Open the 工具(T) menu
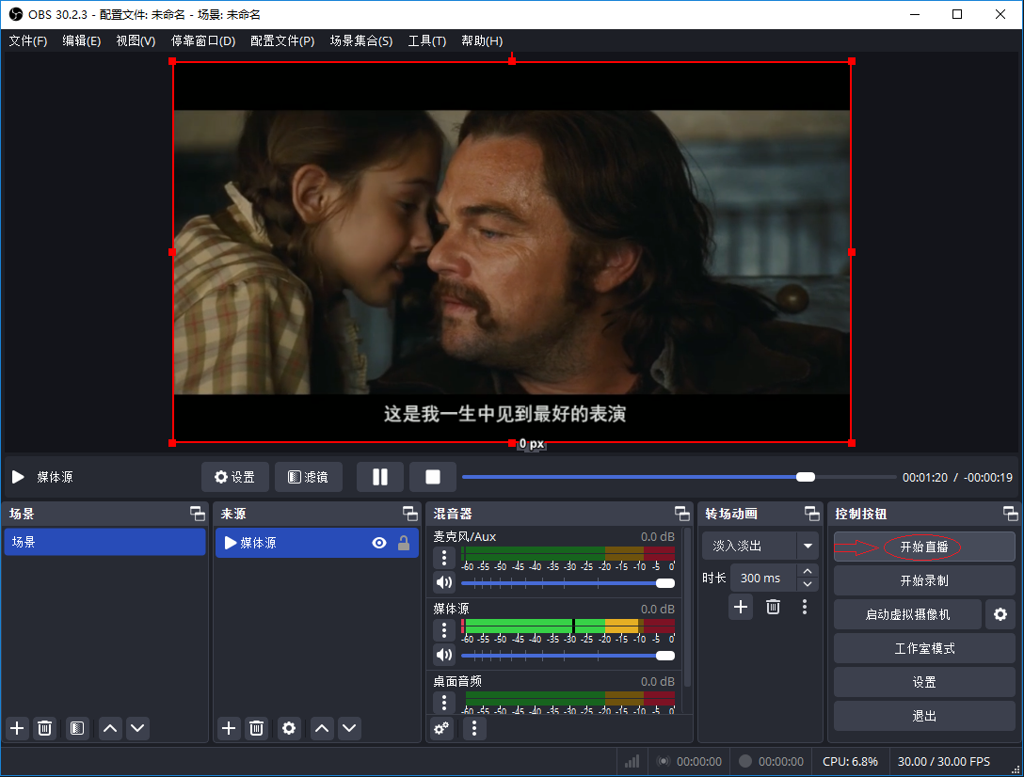 (x=426, y=40)
